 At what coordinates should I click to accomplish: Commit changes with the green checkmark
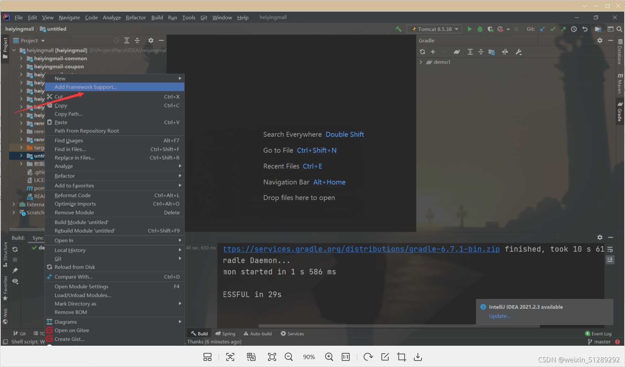553,29
